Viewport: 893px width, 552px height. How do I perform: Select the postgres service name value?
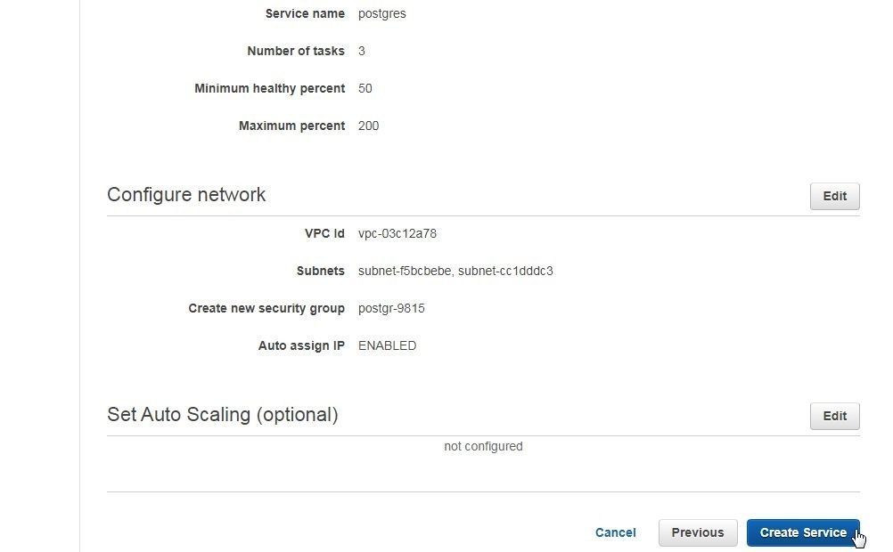click(382, 13)
